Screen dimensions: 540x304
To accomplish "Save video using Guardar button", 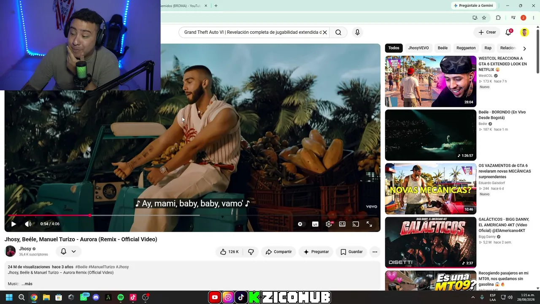I will point(351,252).
